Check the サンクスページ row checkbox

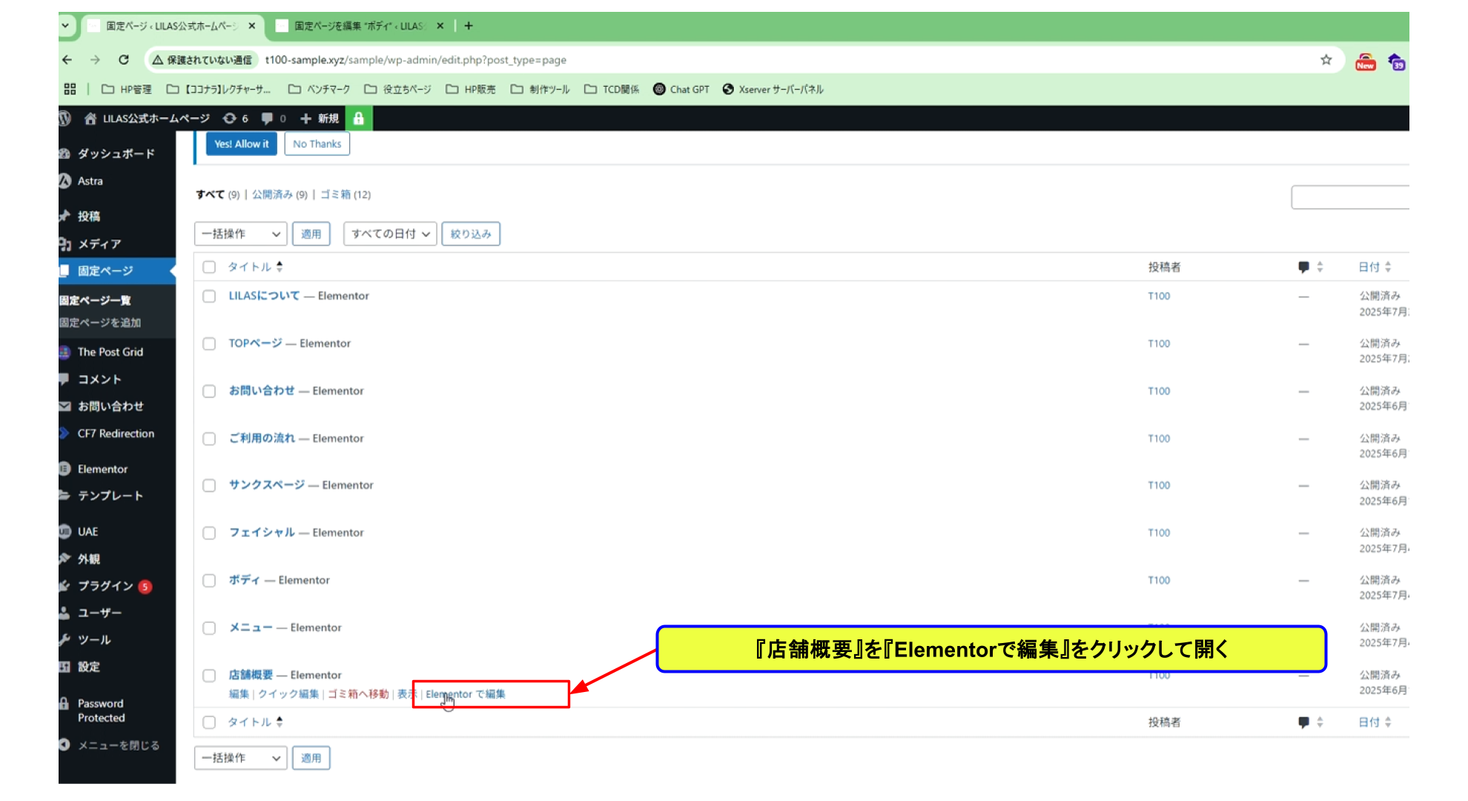pos(209,486)
